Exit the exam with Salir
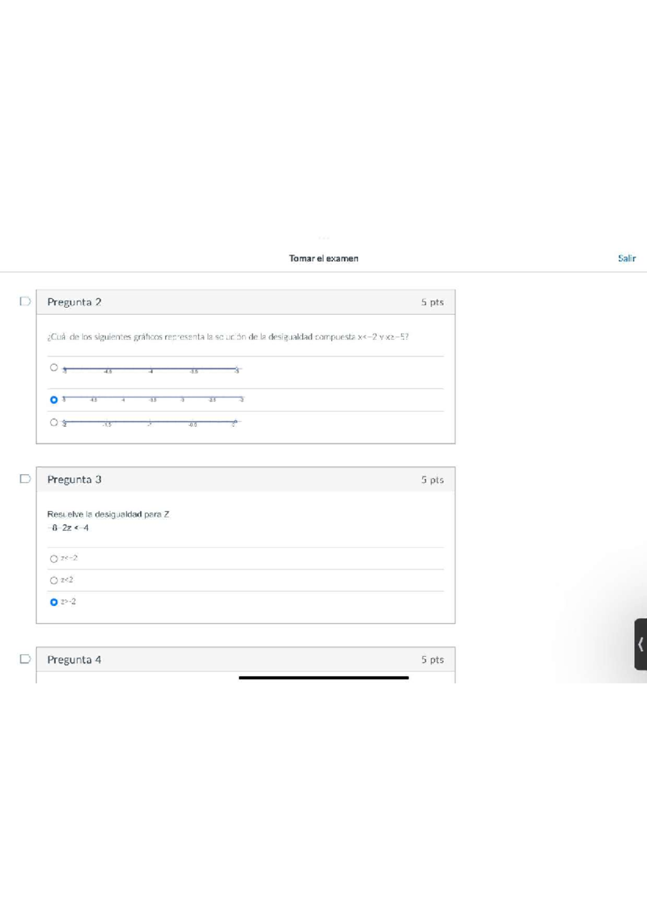The height and width of the screenshot is (915, 647). (x=627, y=258)
